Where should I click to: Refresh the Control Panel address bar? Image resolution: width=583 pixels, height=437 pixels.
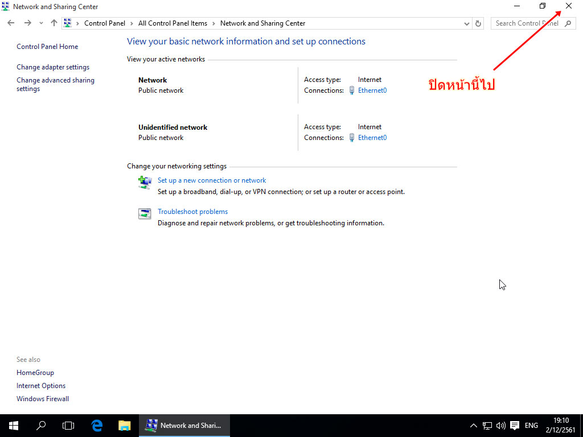coord(478,23)
